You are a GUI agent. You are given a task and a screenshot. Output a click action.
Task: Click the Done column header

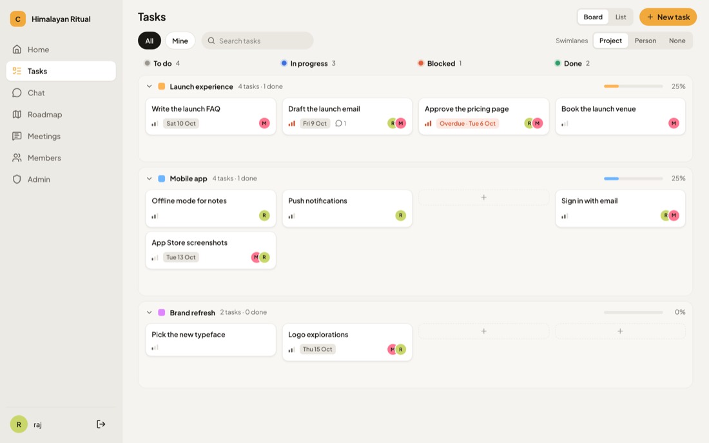(572, 63)
